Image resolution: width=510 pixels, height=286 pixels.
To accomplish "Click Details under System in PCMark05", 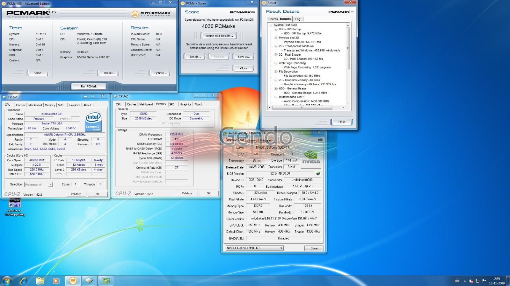I will click(108, 73).
